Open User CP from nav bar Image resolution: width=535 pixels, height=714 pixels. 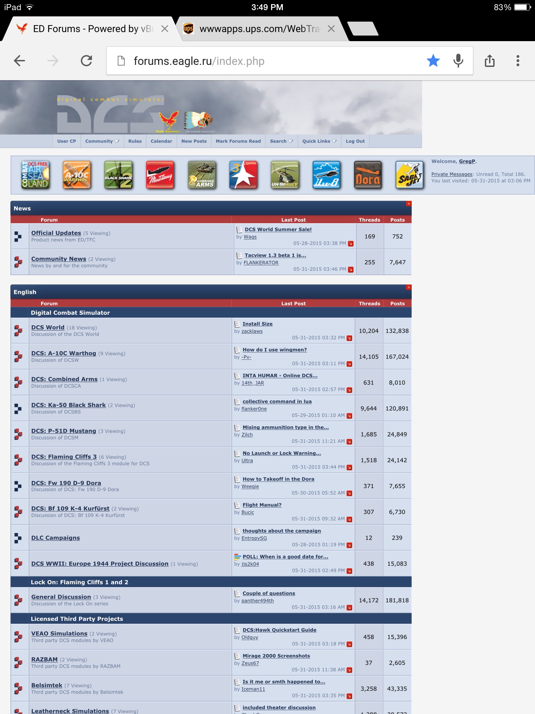[67, 141]
